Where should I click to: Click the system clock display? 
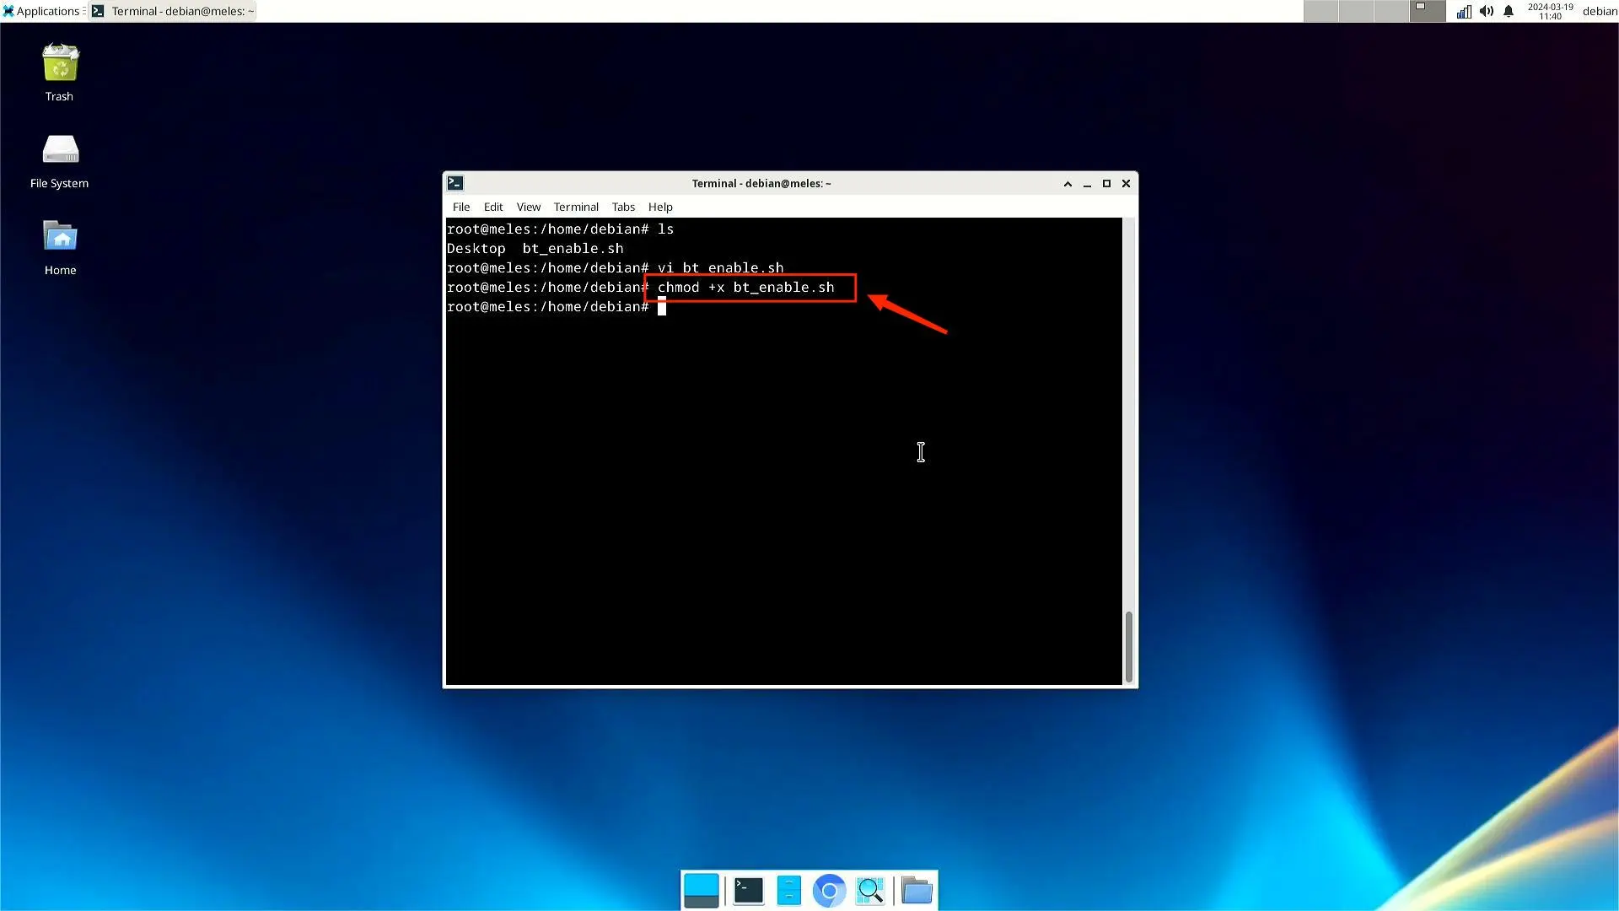[1549, 10]
